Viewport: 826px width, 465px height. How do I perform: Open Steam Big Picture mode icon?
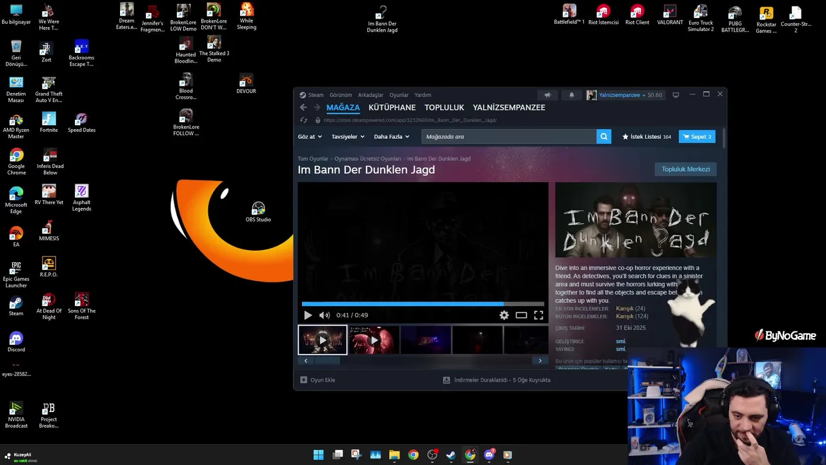pos(676,95)
